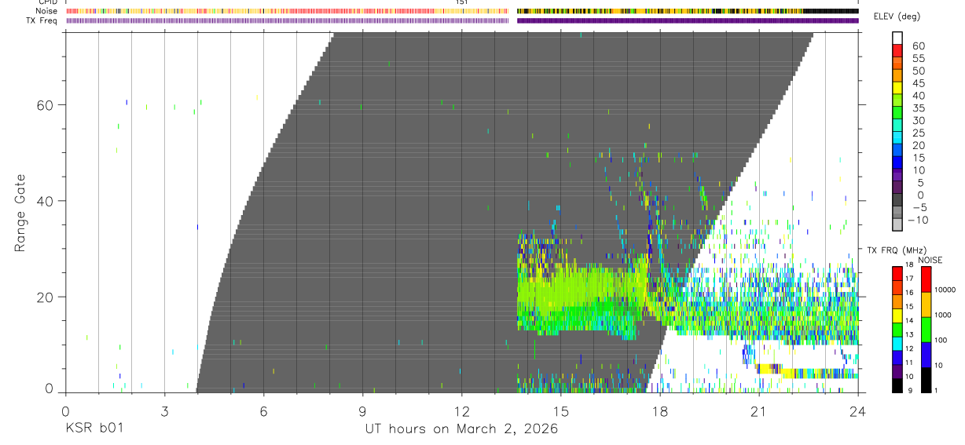This screenshot has height=445, width=965.
Task: Click the x-axis tick label 3
Action: point(164,410)
